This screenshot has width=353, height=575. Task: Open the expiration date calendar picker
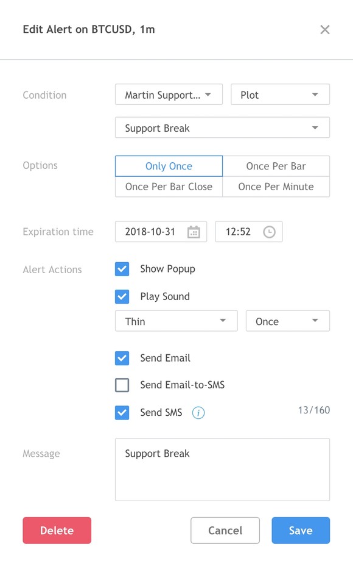click(x=194, y=232)
